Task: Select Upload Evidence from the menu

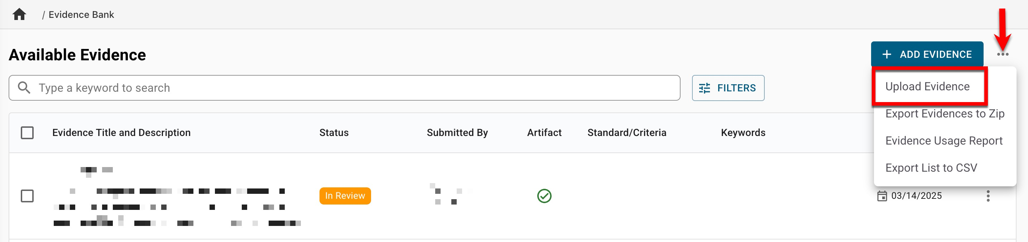Action: 927,87
